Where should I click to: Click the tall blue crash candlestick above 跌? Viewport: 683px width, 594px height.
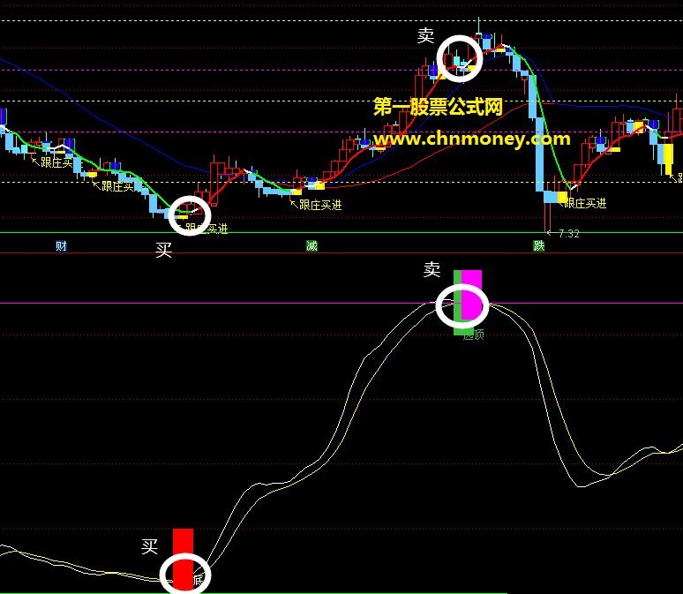539,154
